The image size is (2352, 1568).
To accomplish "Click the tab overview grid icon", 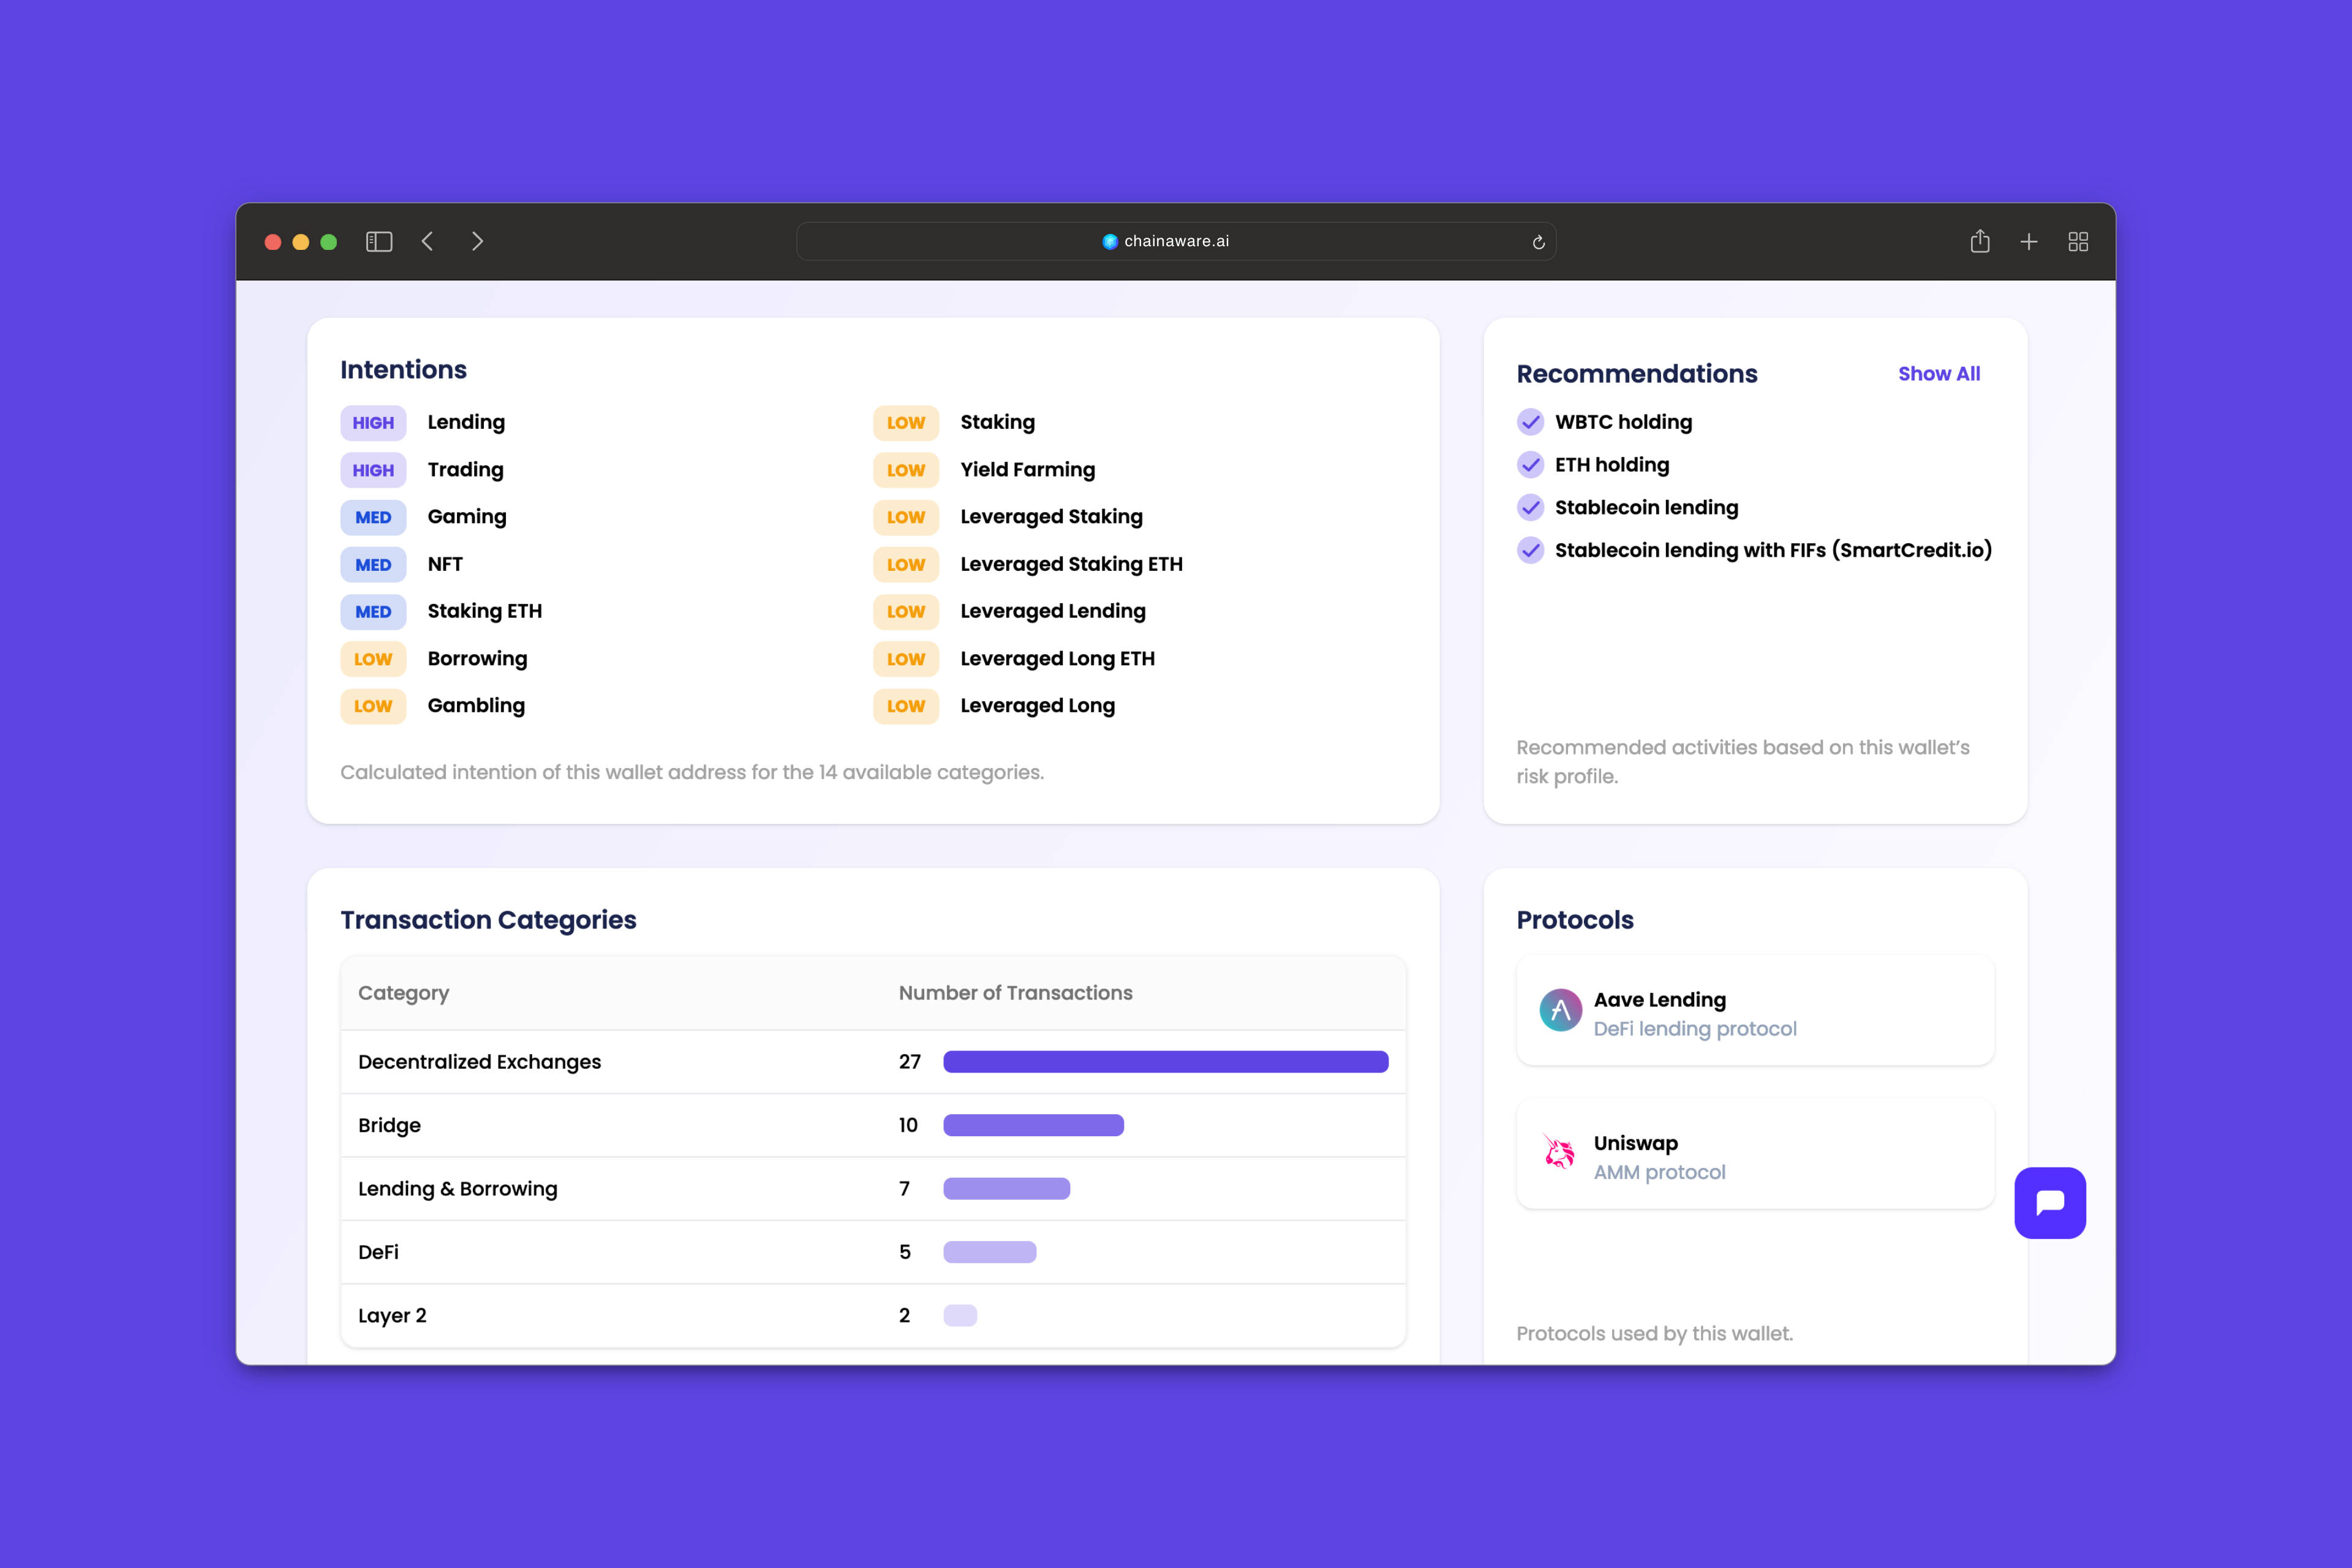I will point(2078,241).
